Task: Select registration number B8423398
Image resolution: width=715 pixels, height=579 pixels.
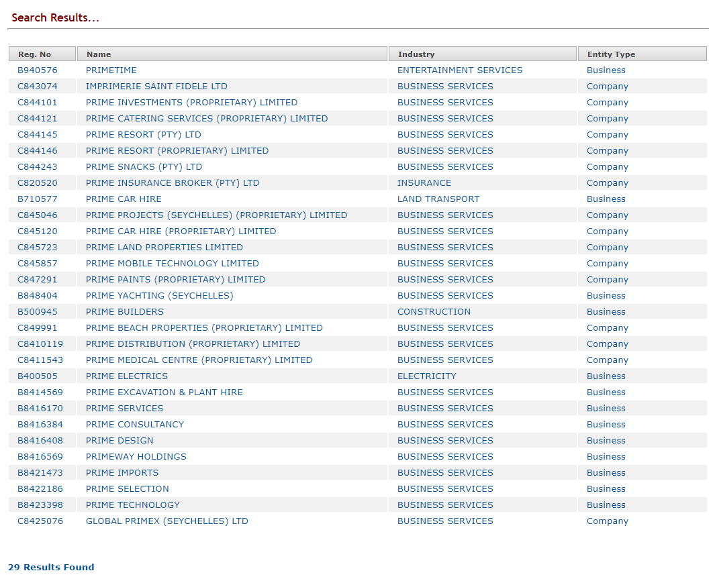Action: [40, 505]
